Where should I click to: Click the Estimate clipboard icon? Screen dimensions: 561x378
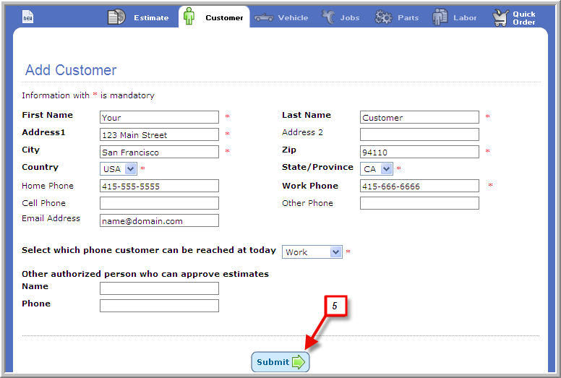coord(116,17)
